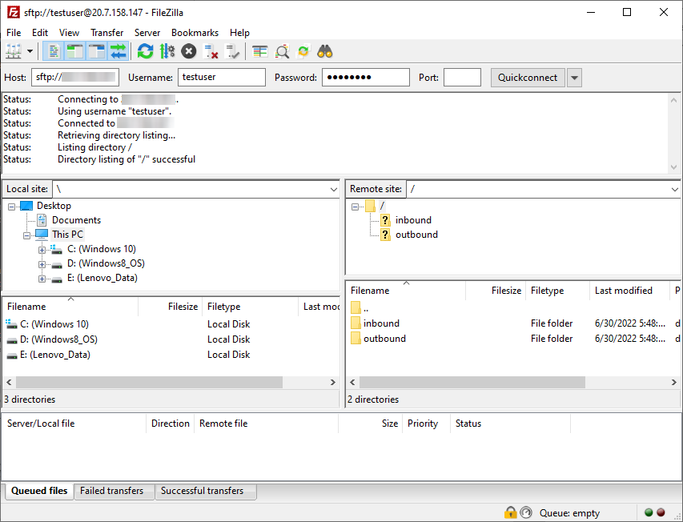Sort queue by Priority column
Screen dimensions: 683x522
coord(426,424)
